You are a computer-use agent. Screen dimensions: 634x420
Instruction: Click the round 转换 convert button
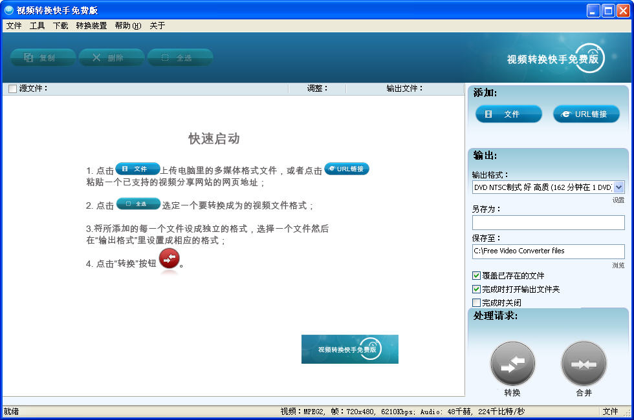pos(512,364)
